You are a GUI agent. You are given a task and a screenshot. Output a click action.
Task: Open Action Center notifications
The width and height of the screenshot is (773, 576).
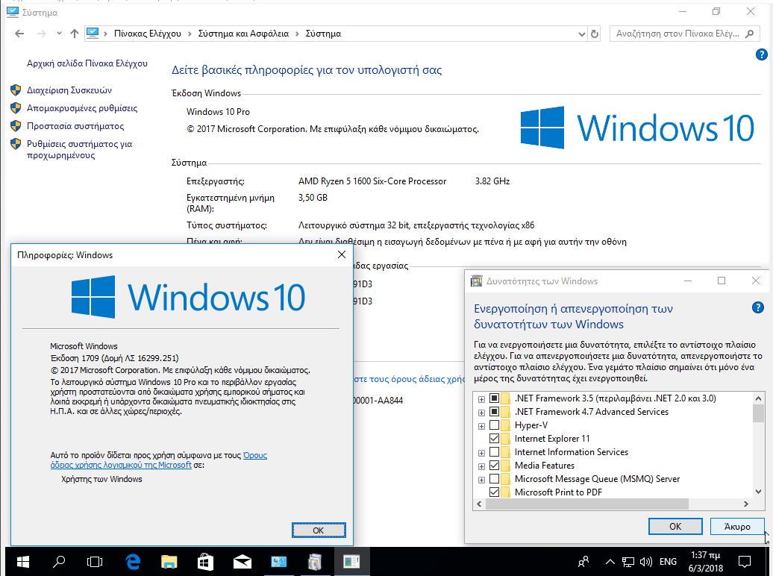[x=745, y=562]
